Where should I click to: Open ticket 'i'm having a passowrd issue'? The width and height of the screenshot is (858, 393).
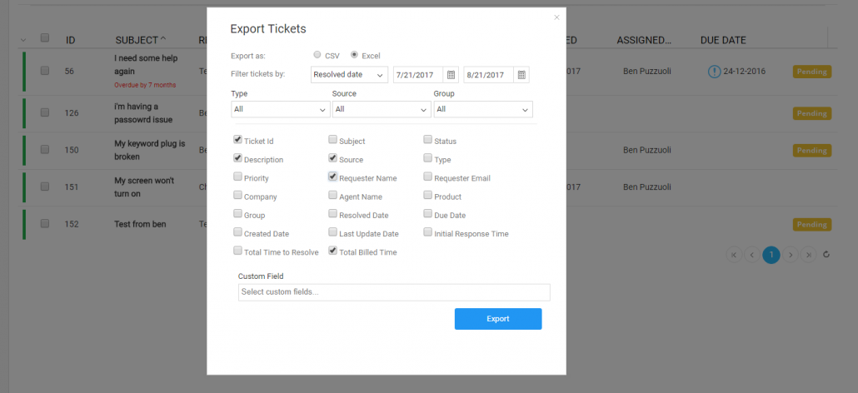143,113
